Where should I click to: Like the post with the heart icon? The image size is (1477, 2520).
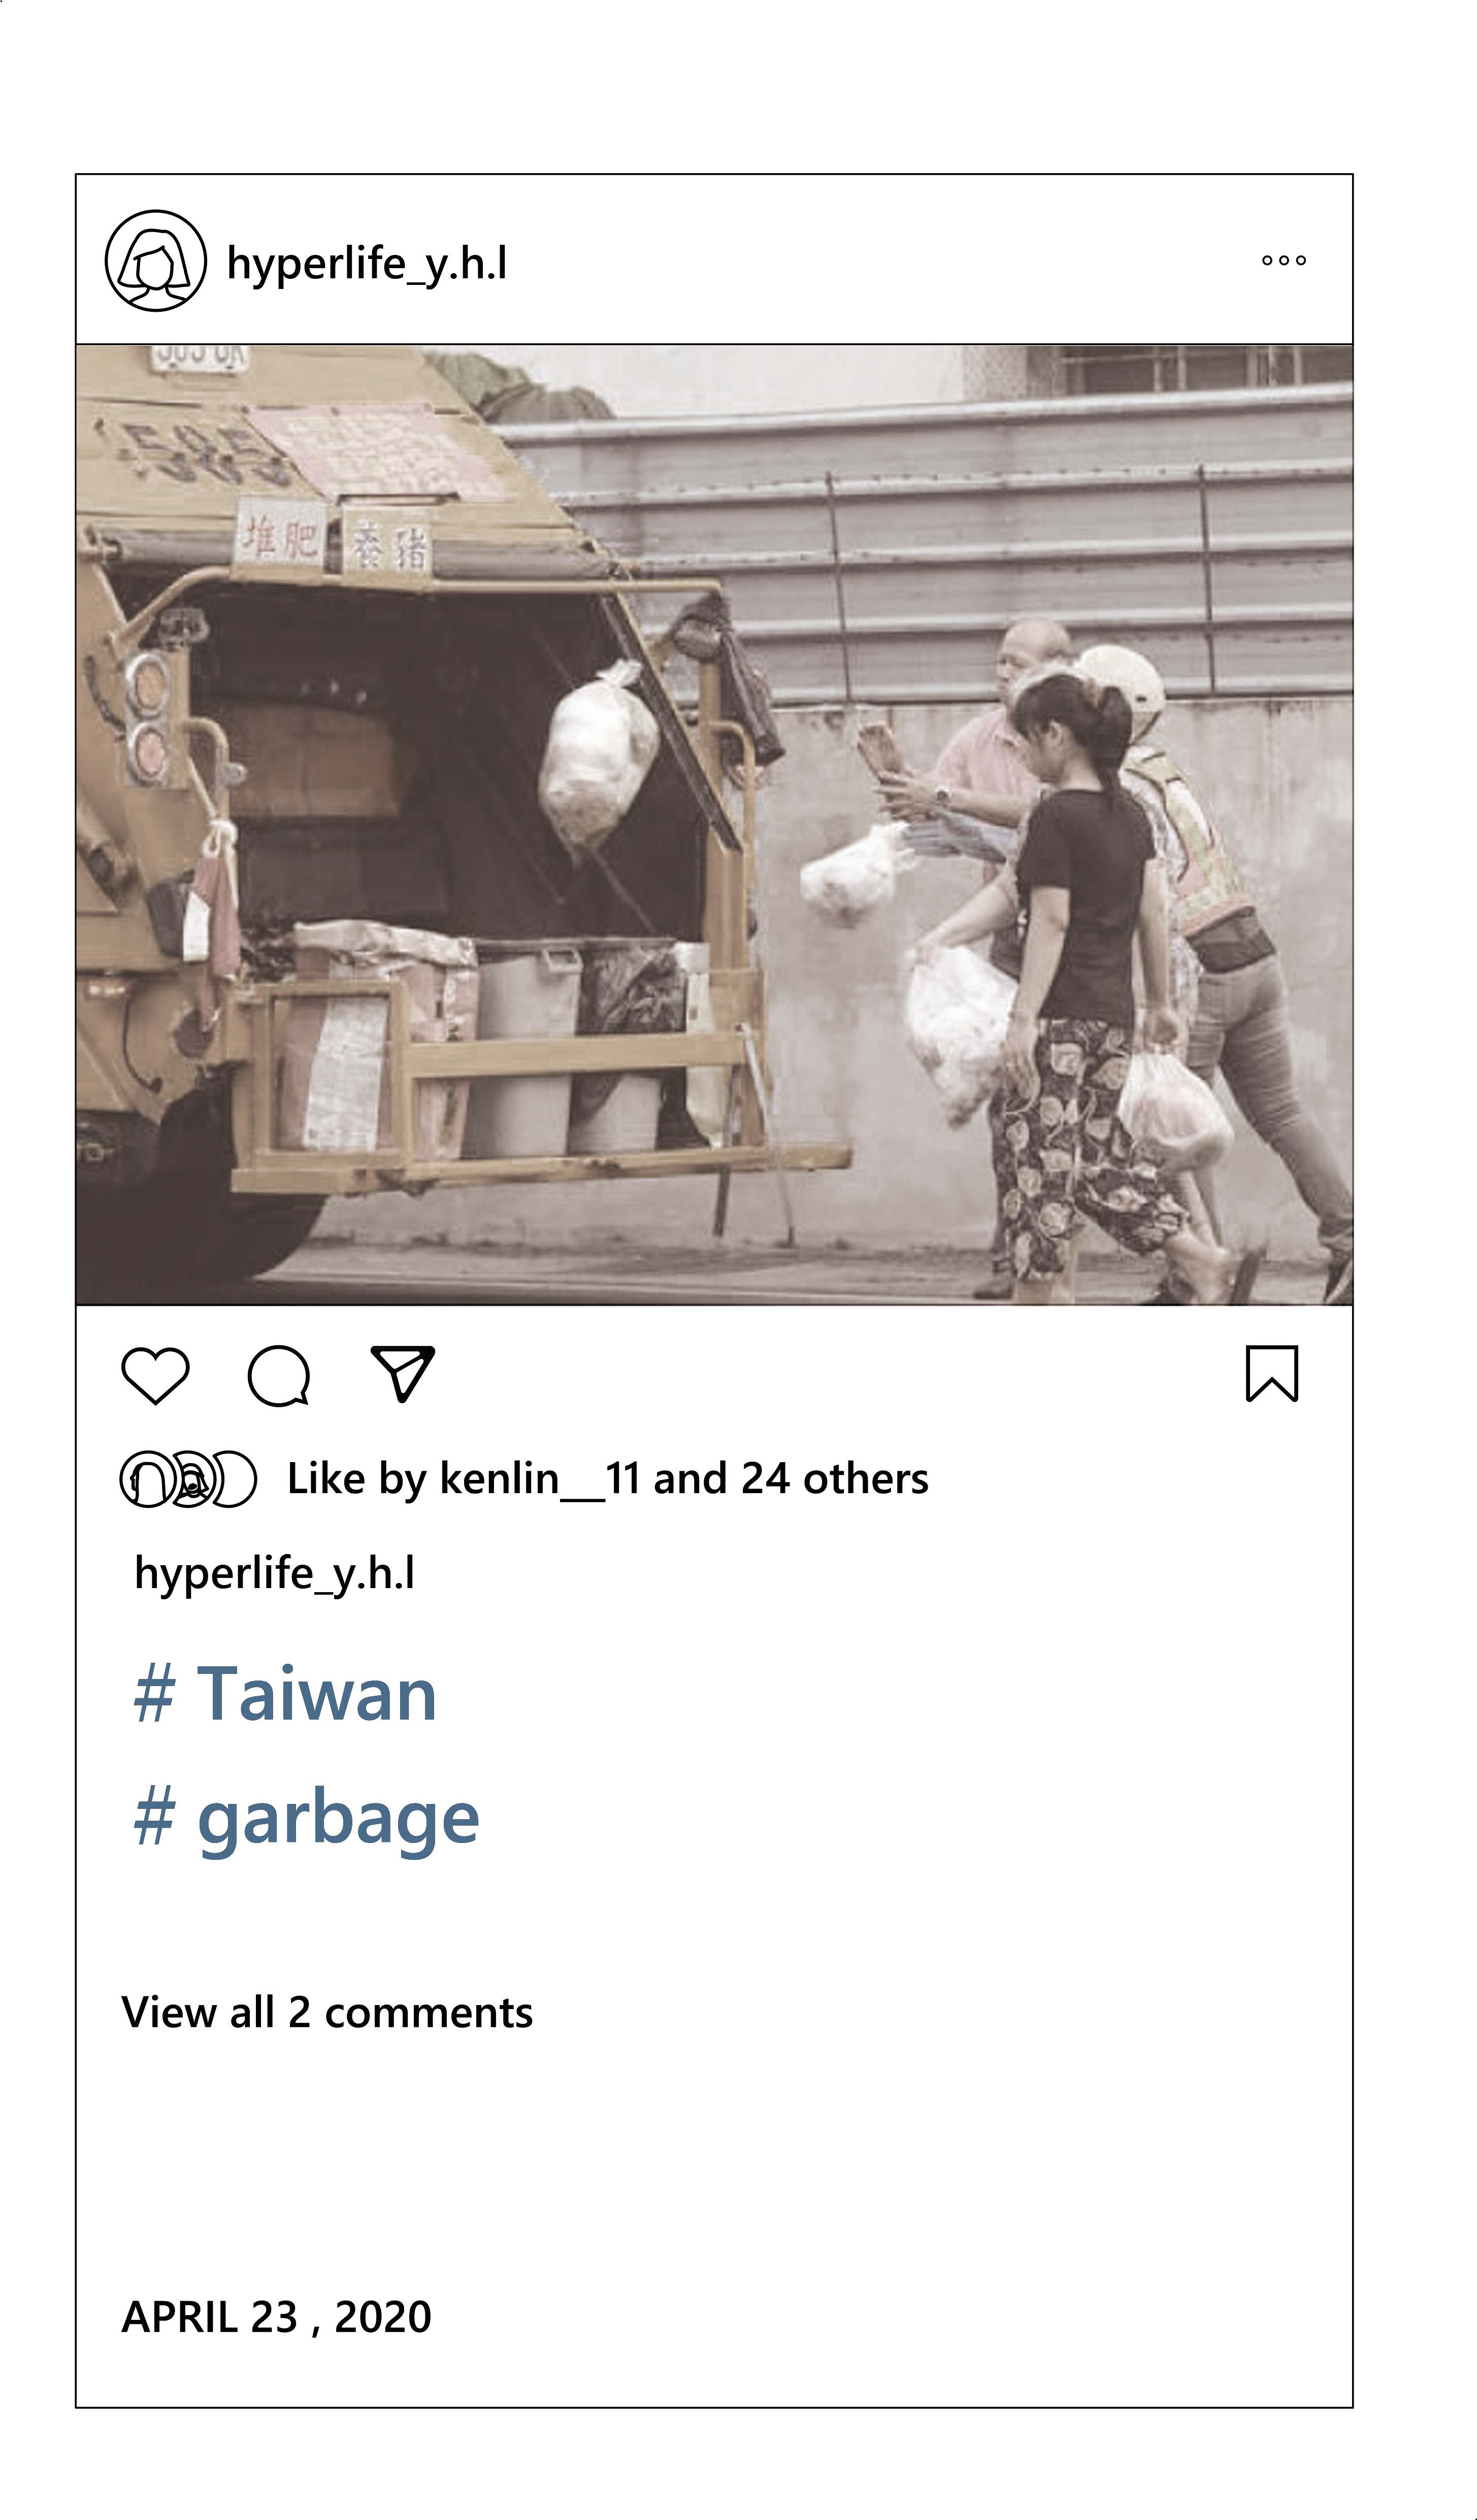tap(155, 1376)
